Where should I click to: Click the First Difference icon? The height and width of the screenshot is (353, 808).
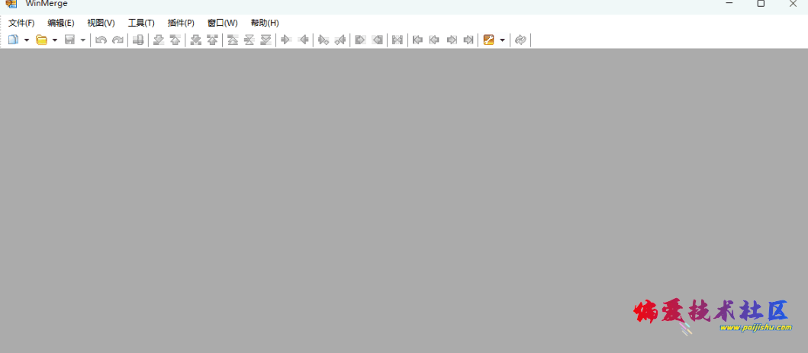click(233, 40)
